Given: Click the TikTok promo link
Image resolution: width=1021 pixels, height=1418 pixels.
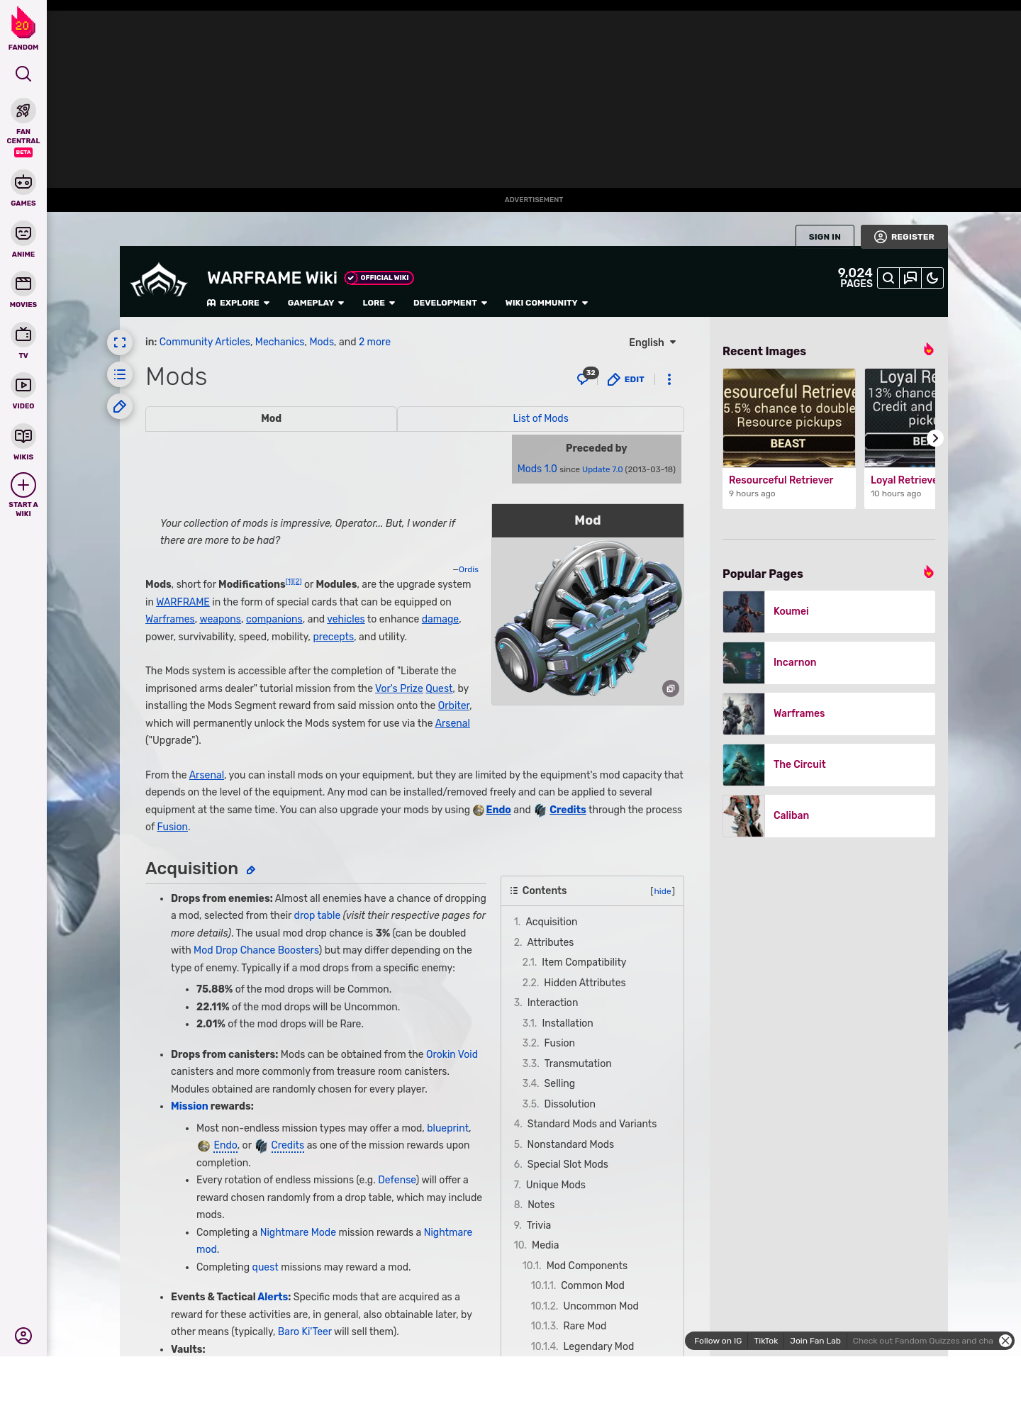Looking at the screenshot, I should coord(766,1341).
